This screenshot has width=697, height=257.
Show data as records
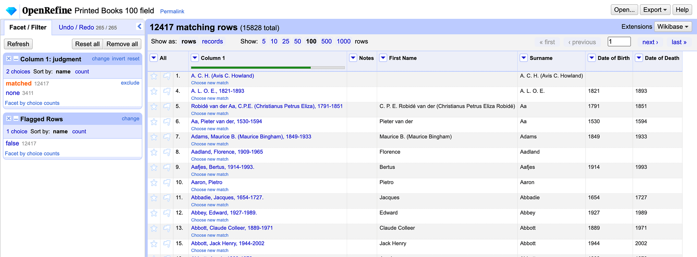pos(212,41)
